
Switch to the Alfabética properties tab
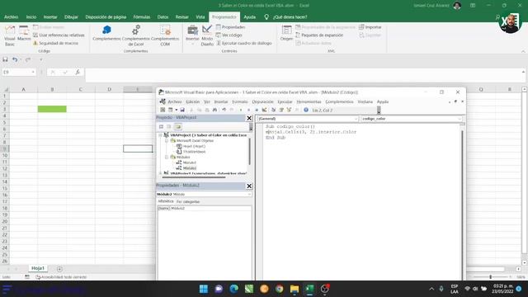coord(166,201)
